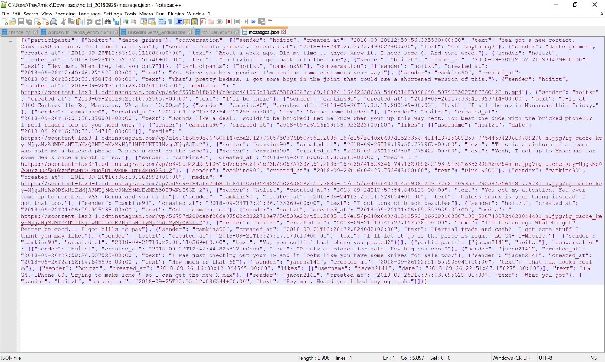
Task: Open the Macro menu
Action: pyautogui.click(x=146, y=14)
